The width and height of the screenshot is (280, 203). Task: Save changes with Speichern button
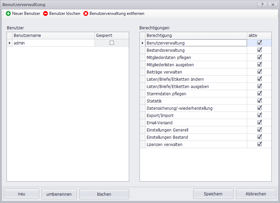pyautogui.click(x=213, y=194)
